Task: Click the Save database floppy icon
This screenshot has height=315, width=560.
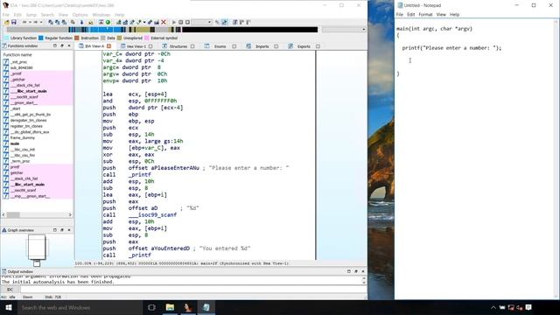Action: click(x=14, y=22)
